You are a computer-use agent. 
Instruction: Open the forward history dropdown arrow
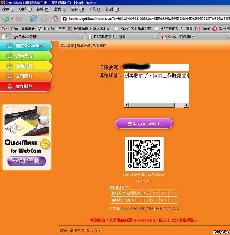pos(26,19)
